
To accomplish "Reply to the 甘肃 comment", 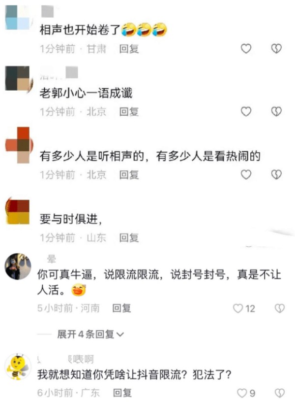I will (129, 49).
